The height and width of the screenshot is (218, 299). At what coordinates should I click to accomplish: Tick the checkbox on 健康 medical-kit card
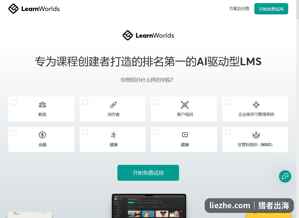coord(156,132)
